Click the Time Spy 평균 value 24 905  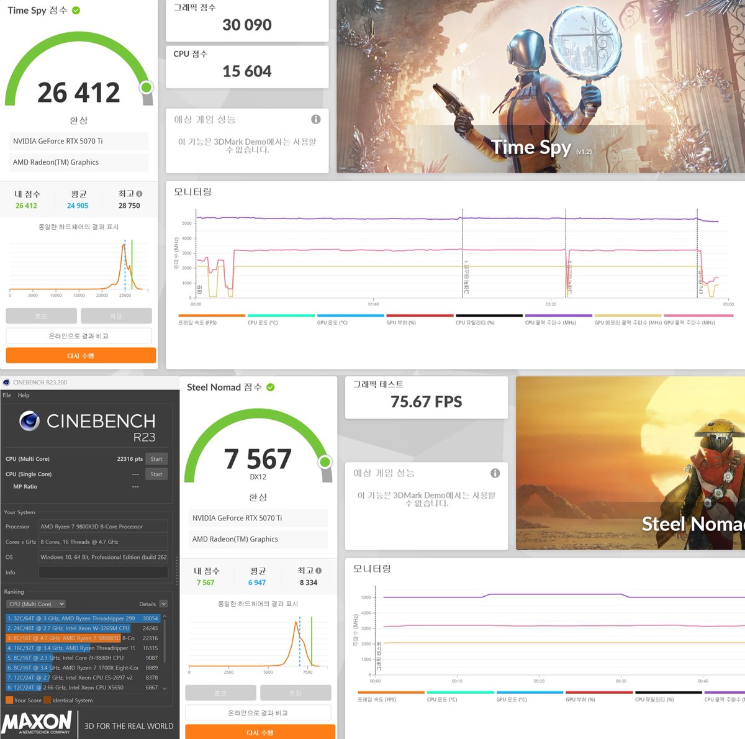point(78,206)
